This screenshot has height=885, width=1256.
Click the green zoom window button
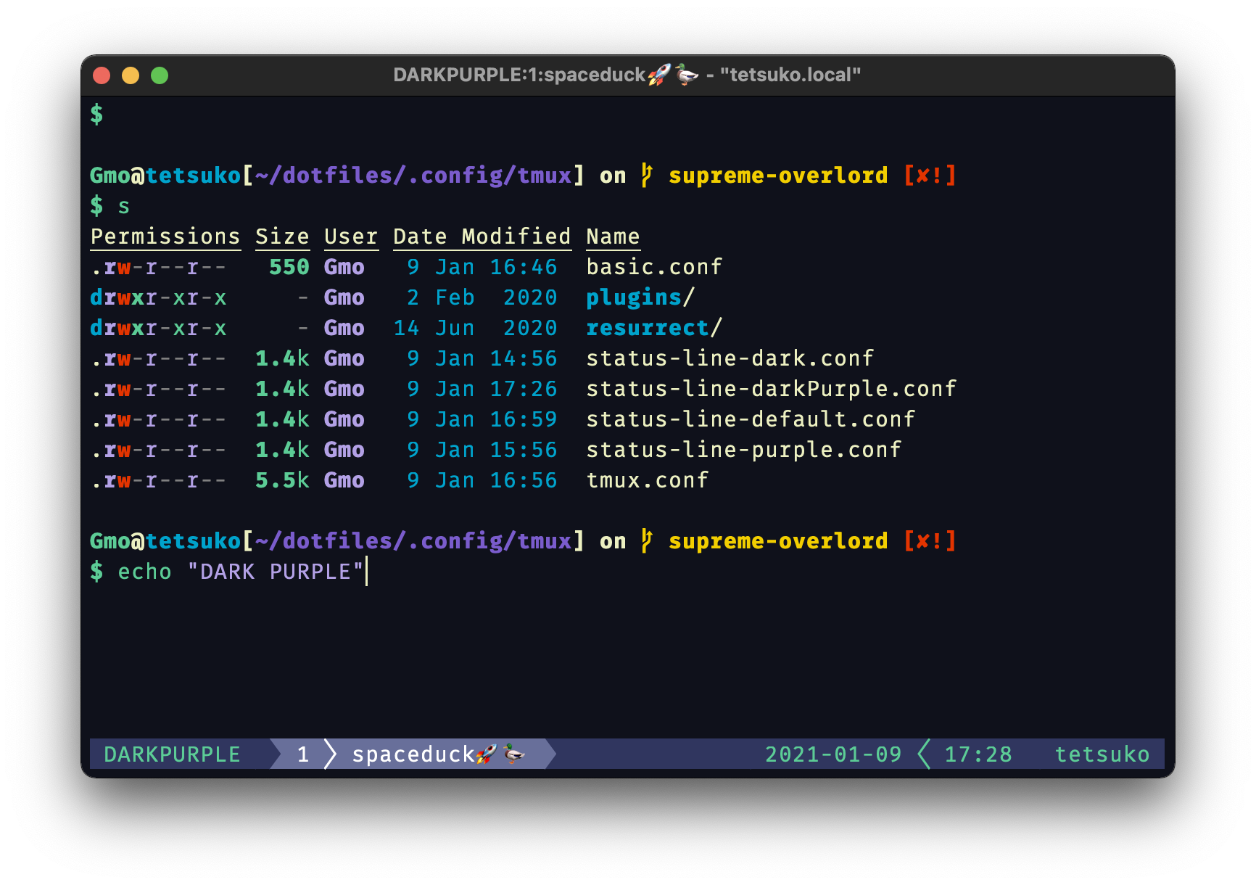160,75
